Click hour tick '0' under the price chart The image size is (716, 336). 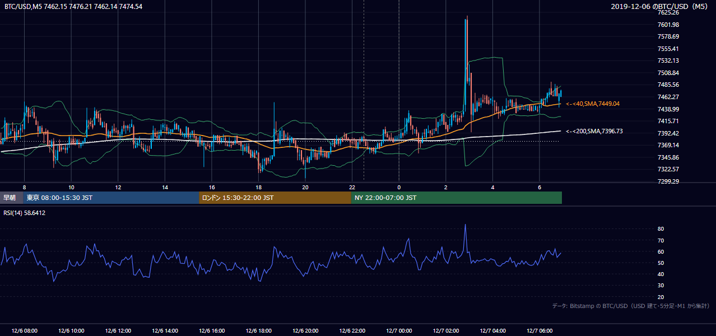[x=399, y=187]
